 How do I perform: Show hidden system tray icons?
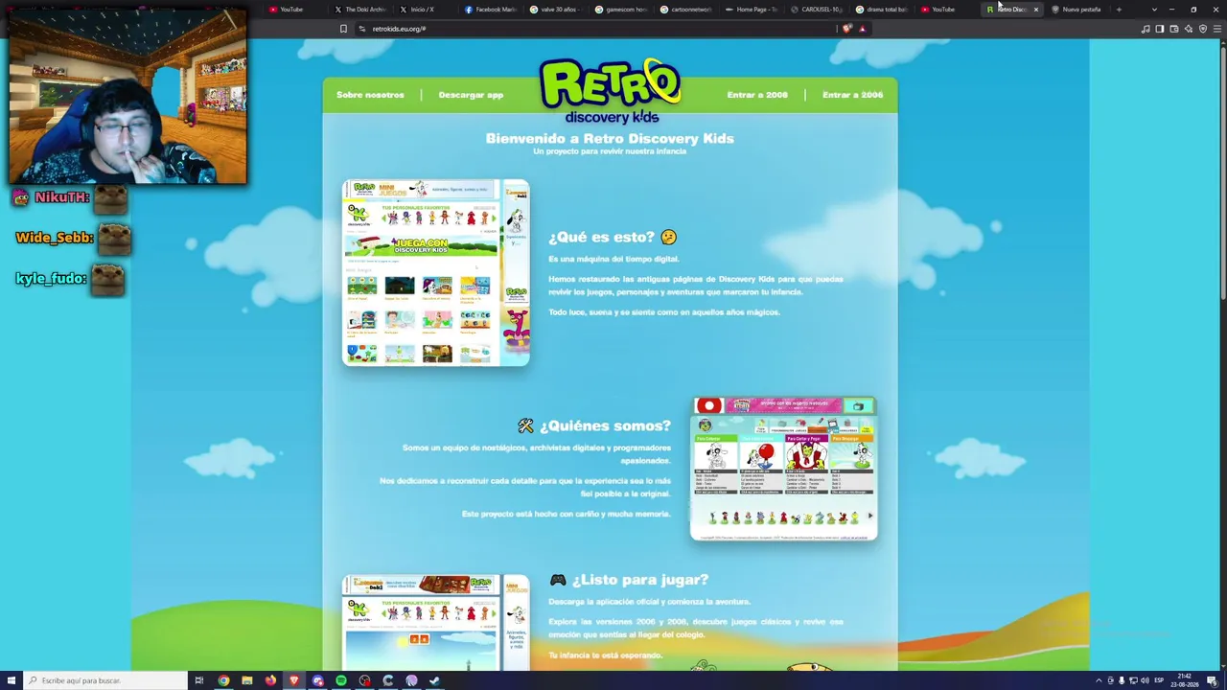1099,680
